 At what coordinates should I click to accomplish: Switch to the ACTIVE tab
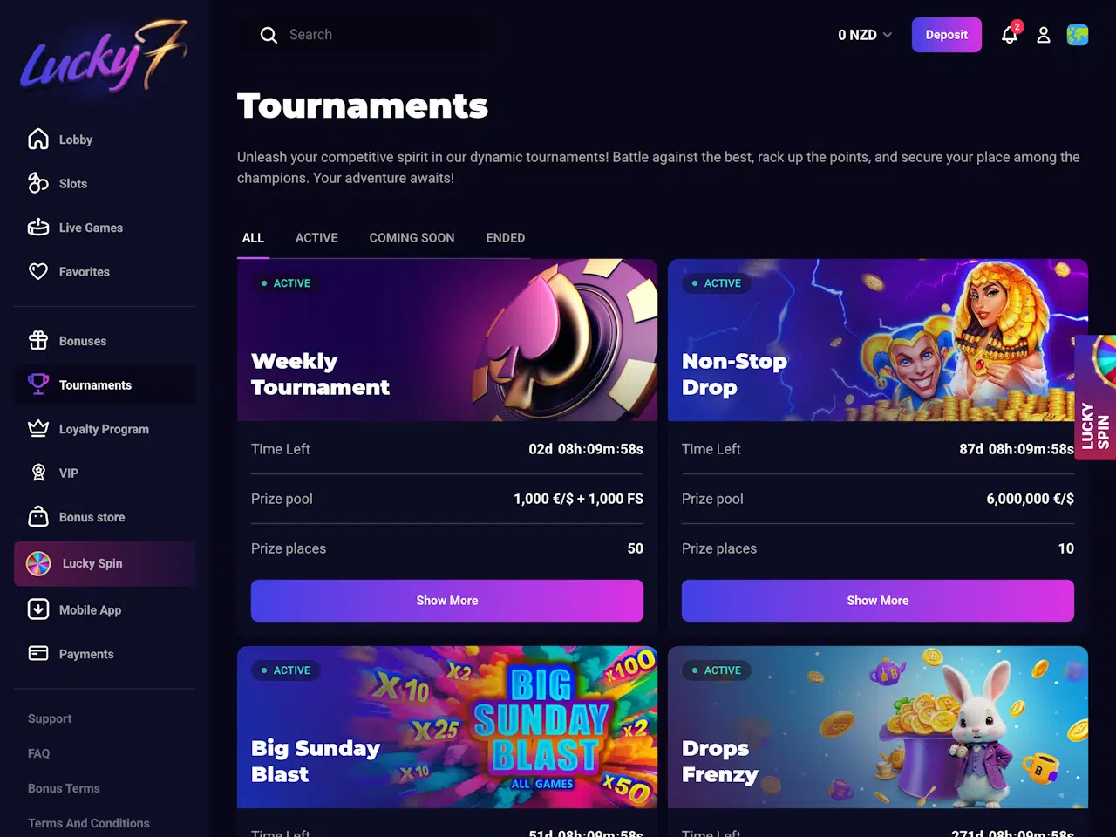coord(316,238)
